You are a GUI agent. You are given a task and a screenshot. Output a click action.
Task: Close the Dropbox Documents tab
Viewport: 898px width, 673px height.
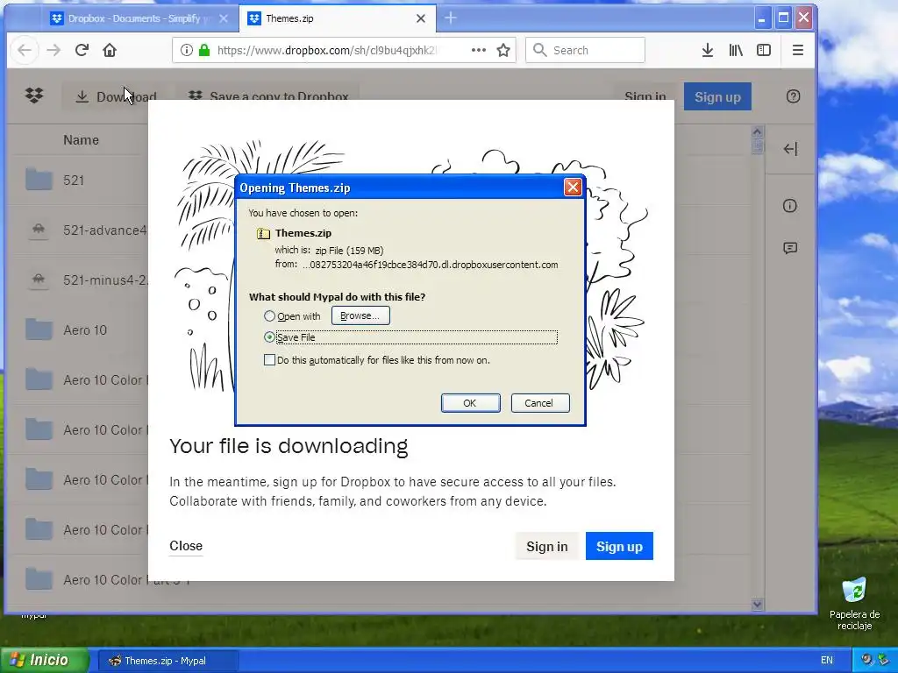click(x=224, y=18)
